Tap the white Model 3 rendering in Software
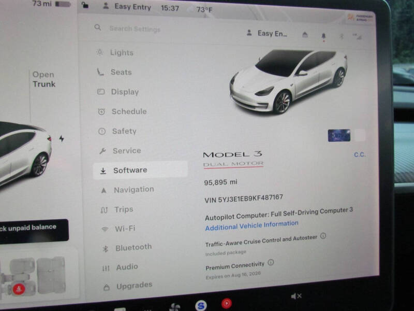 [x=288, y=81]
